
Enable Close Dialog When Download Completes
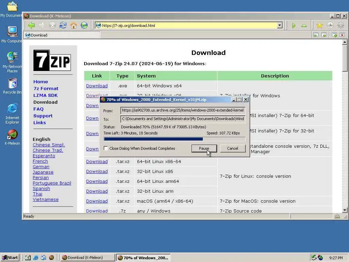pos(106,148)
